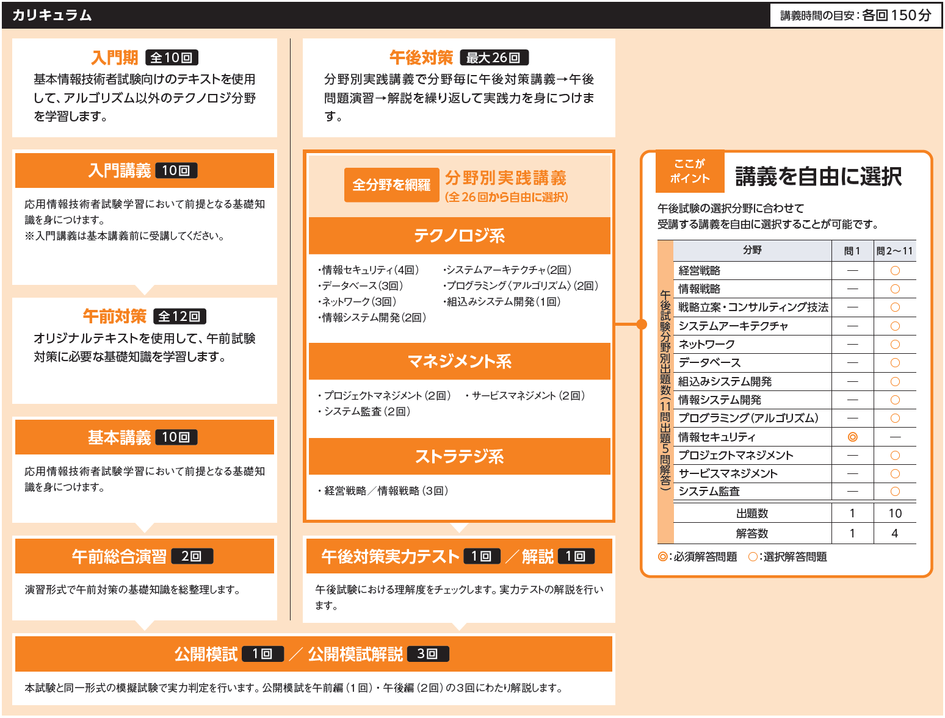The image size is (945, 718).
Task: Select the ここがポイント orange badge
Action: tap(690, 171)
